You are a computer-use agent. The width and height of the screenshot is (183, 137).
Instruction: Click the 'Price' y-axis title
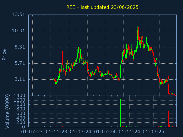click(x=4, y=55)
